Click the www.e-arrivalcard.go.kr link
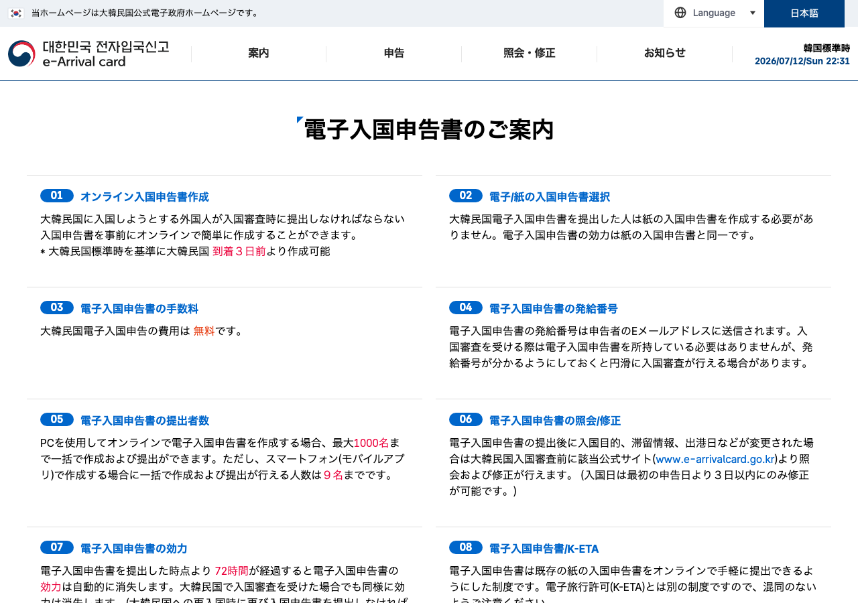Screen dimensions: 858x603 pos(715,459)
